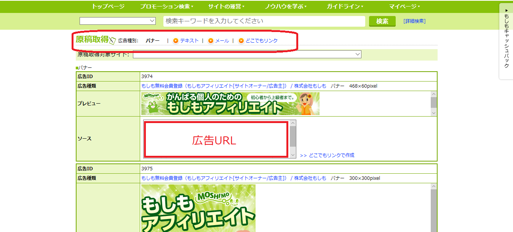Click the preview scrollbar up arrow for ad 3974

click(x=434, y=94)
